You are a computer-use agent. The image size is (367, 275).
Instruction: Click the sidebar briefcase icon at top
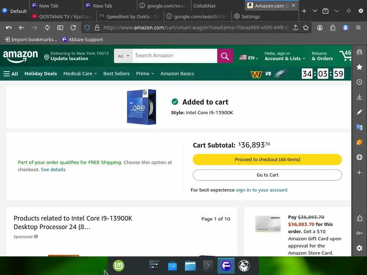pyautogui.click(x=359, y=52)
